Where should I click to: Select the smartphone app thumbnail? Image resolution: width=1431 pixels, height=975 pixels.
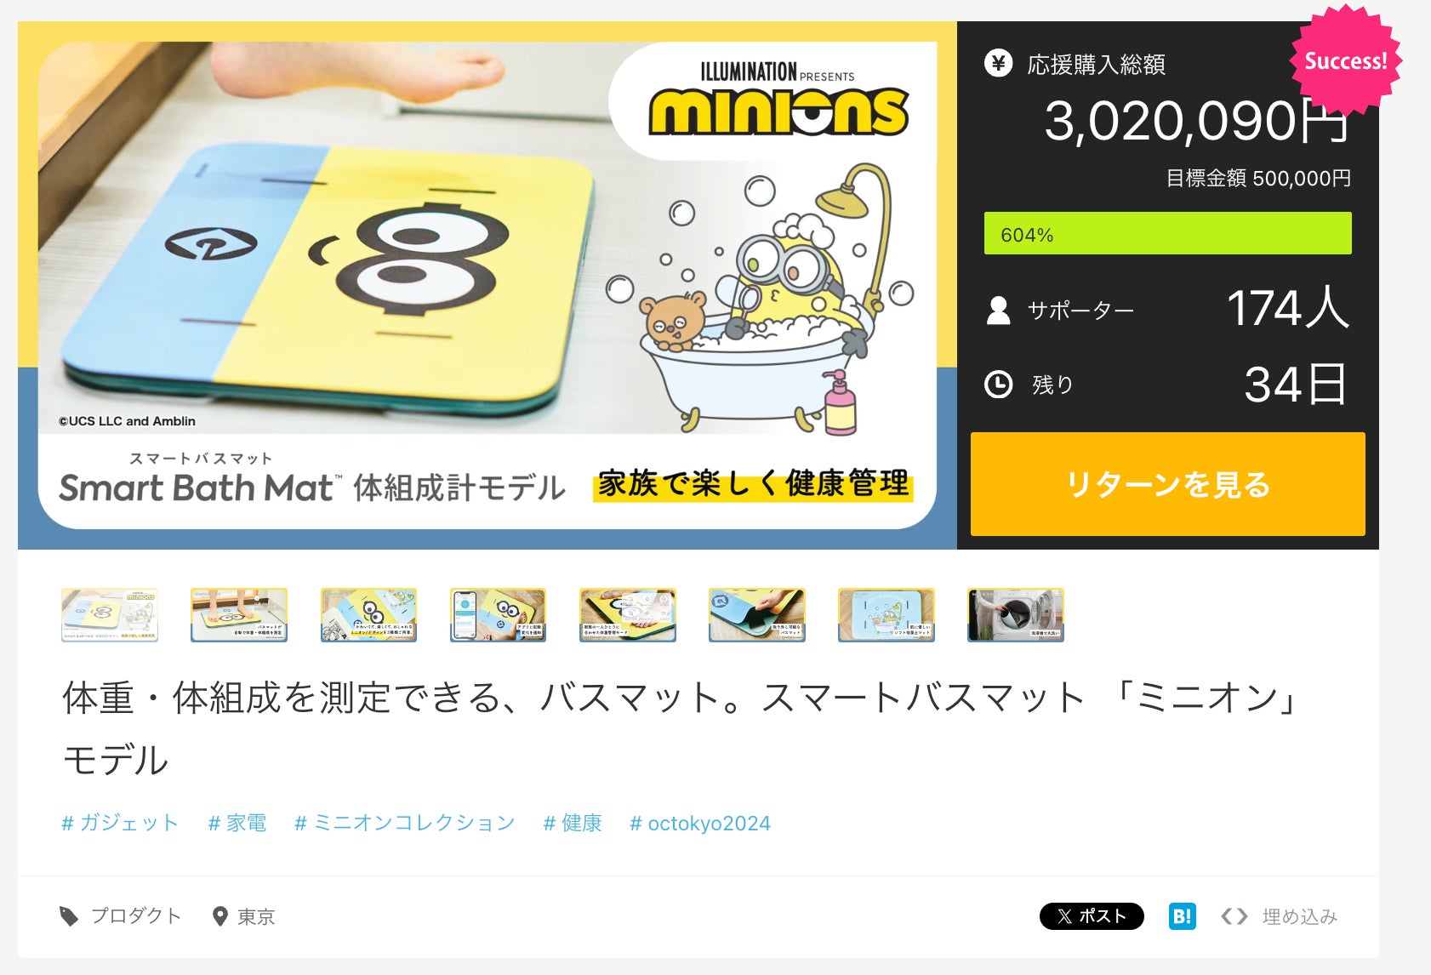coord(498,614)
